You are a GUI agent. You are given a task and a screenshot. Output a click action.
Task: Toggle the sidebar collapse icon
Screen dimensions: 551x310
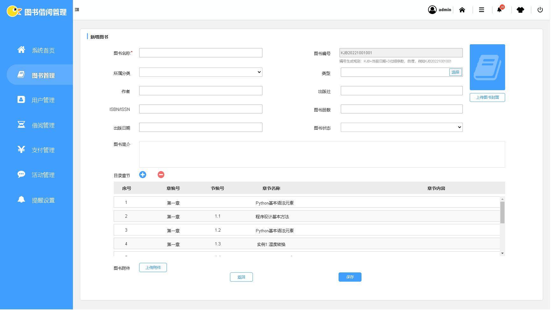77,10
